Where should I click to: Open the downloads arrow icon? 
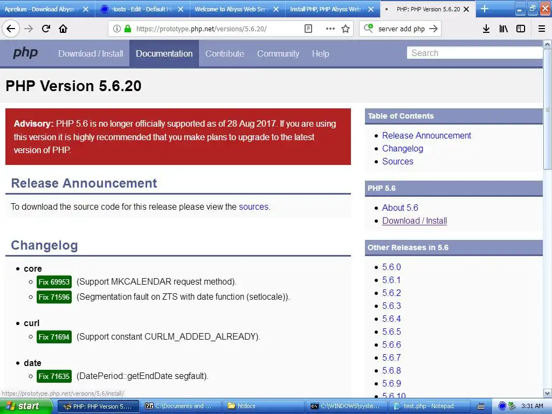(486, 29)
